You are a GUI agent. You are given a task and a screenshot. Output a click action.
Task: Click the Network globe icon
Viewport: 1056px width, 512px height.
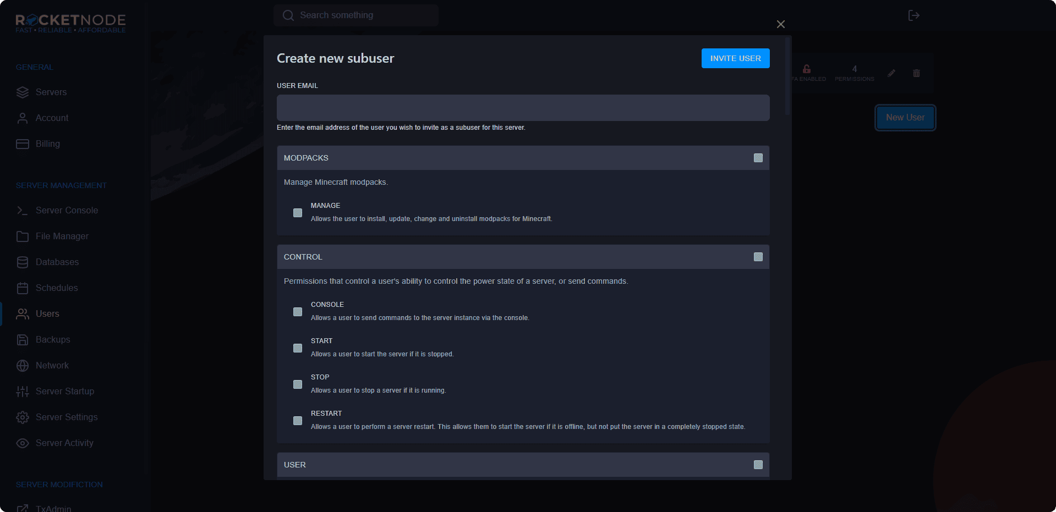coord(23,366)
